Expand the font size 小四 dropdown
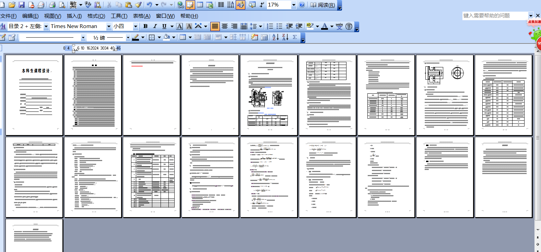The width and height of the screenshot is (541, 252). [136, 26]
